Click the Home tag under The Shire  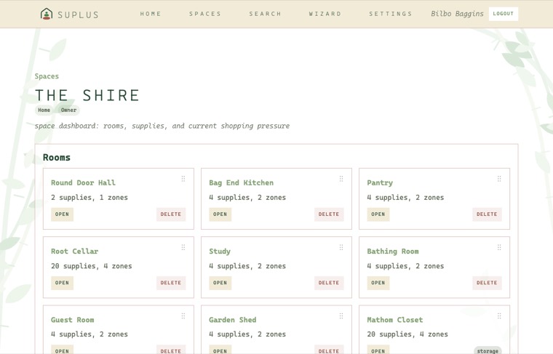click(x=44, y=110)
